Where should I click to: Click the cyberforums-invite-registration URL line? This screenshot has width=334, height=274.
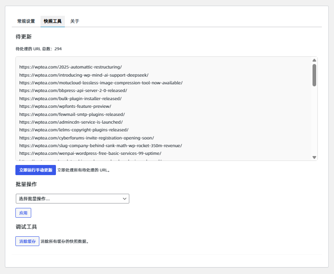[86, 138]
